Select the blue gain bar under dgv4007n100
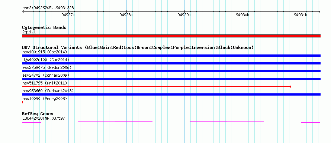This screenshot has width=331, height=143. coord(171,63)
